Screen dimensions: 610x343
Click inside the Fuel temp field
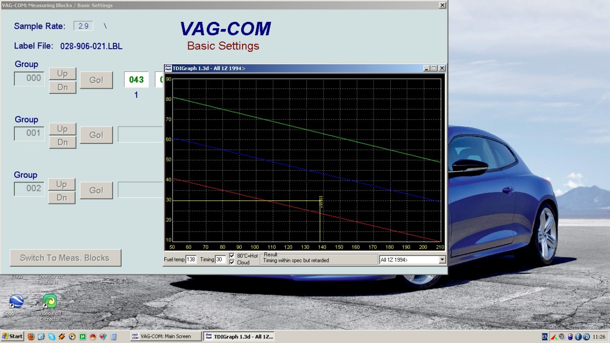click(x=191, y=260)
